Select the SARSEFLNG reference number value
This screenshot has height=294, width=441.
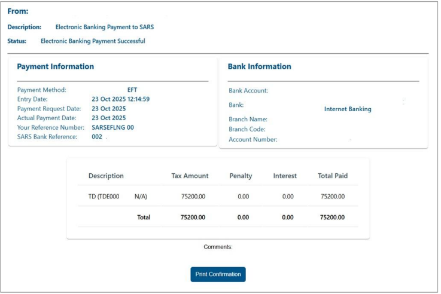(x=112, y=127)
